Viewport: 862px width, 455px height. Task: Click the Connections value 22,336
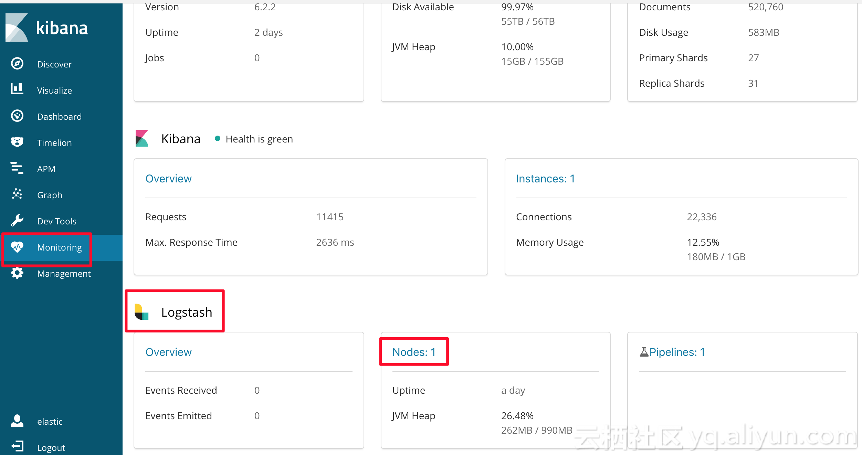coord(702,217)
